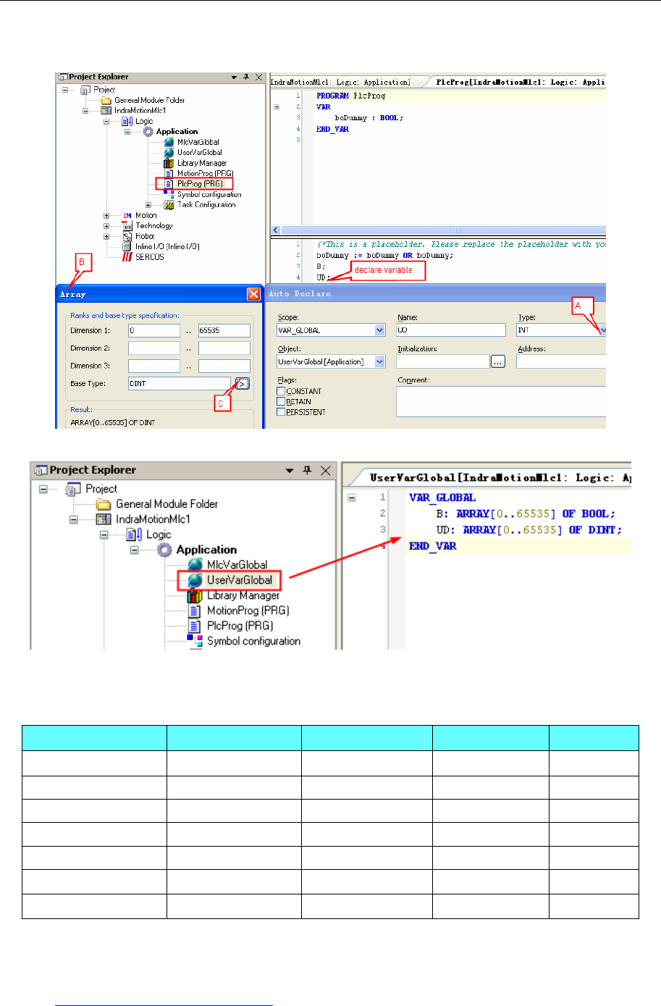This screenshot has width=661, height=1006.
Task: Open lower Project Explorer panel options arrow
Action: coord(290,470)
